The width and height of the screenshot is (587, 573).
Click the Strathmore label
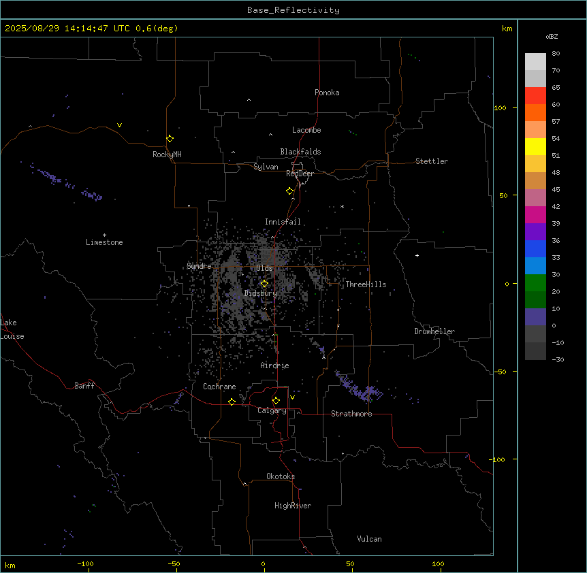pyautogui.click(x=351, y=414)
